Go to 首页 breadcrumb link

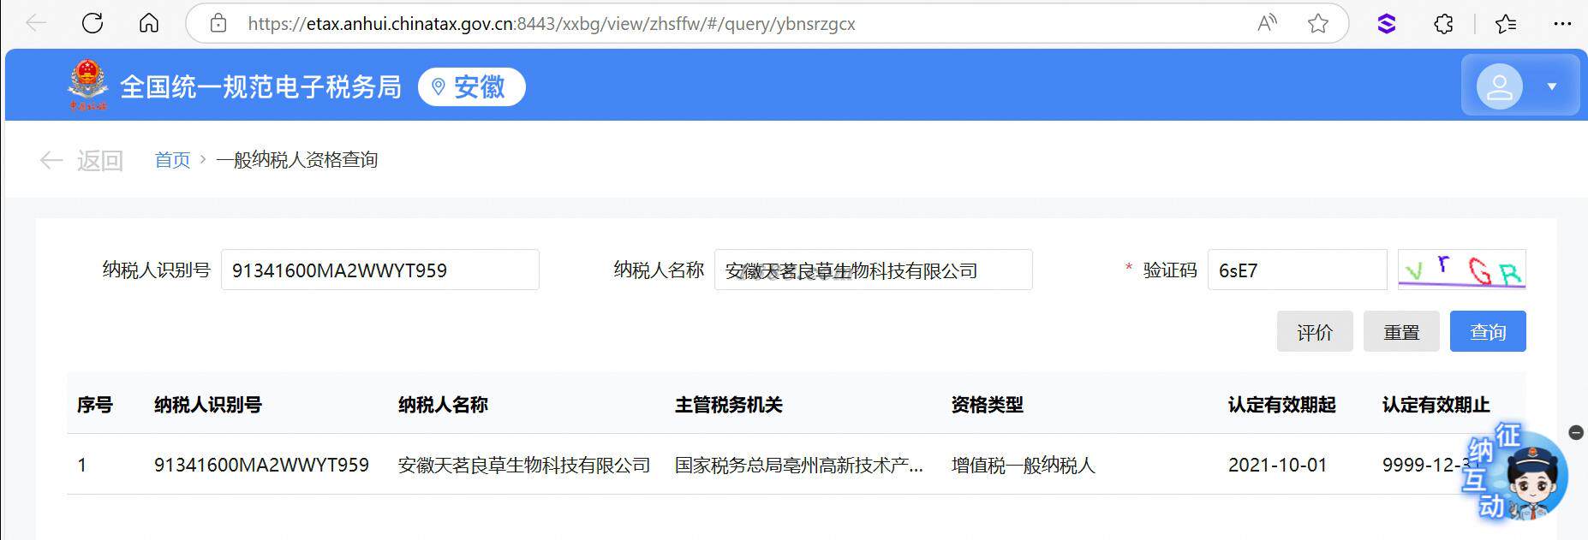tap(172, 160)
